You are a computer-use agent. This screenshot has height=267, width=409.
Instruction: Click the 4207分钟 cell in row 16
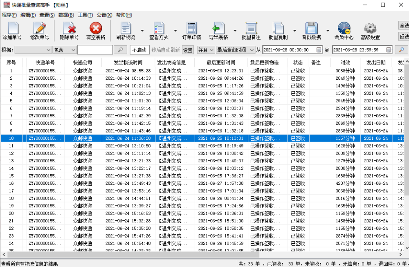click(x=345, y=183)
